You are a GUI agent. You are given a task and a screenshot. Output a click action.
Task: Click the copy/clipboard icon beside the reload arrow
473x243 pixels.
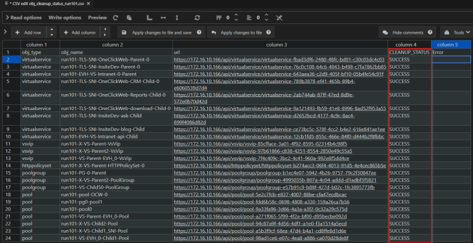pyautogui.click(x=129, y=17)
